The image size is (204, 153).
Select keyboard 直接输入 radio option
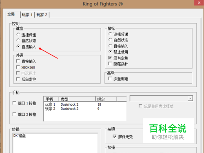pyautogui.click(x=18, y=47)
